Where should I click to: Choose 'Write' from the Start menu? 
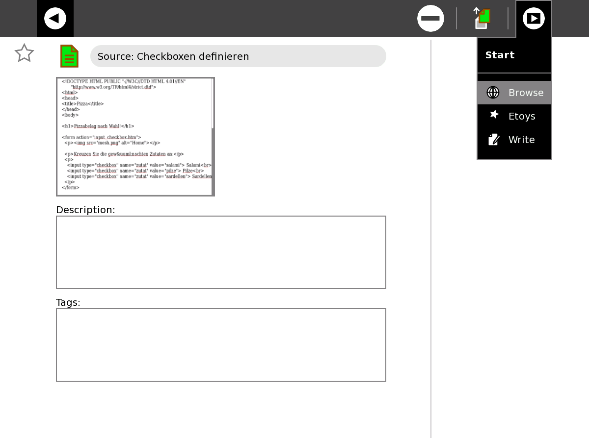521,140
